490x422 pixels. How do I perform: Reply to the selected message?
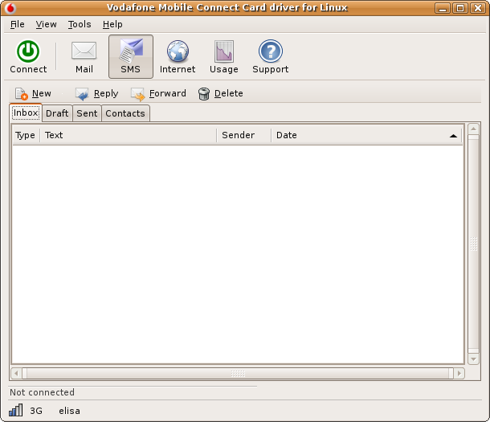tap(96, 94)
